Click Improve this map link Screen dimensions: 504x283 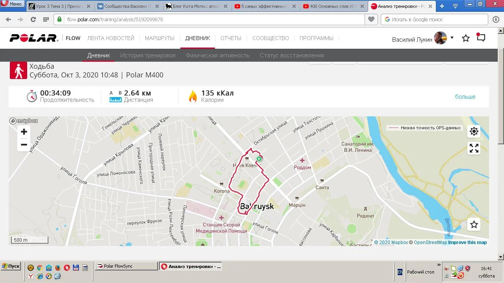click(x=467, y=243)
